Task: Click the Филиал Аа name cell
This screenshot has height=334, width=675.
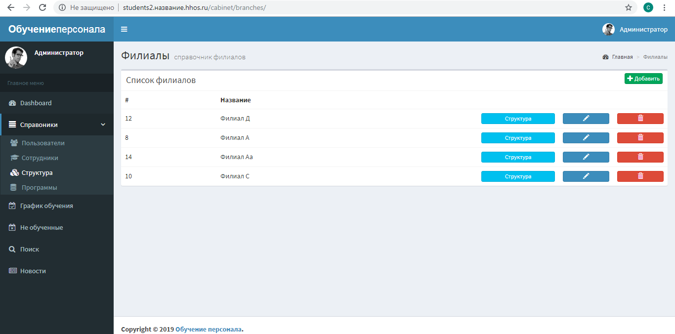Action: coord(237,157)
